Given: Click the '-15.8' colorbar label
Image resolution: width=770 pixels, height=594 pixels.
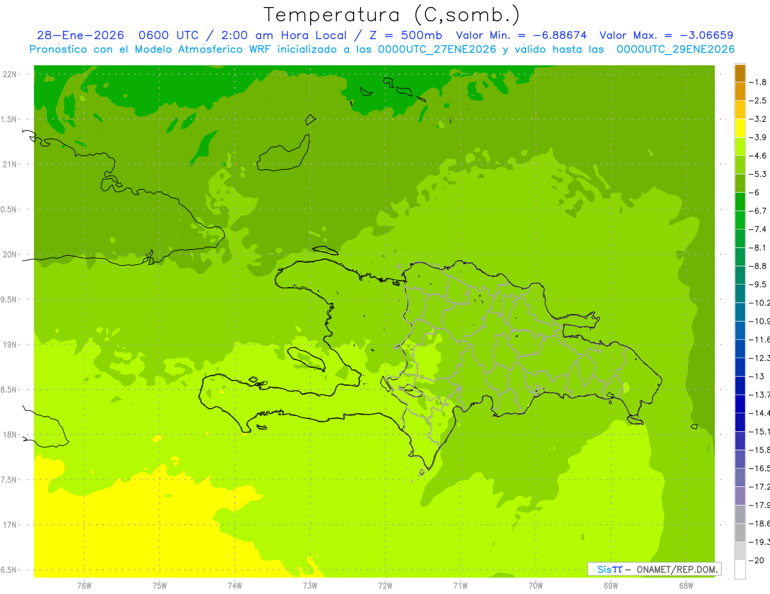Looking at the screenshot, I should pyautogui.click(x=760, y=450).
